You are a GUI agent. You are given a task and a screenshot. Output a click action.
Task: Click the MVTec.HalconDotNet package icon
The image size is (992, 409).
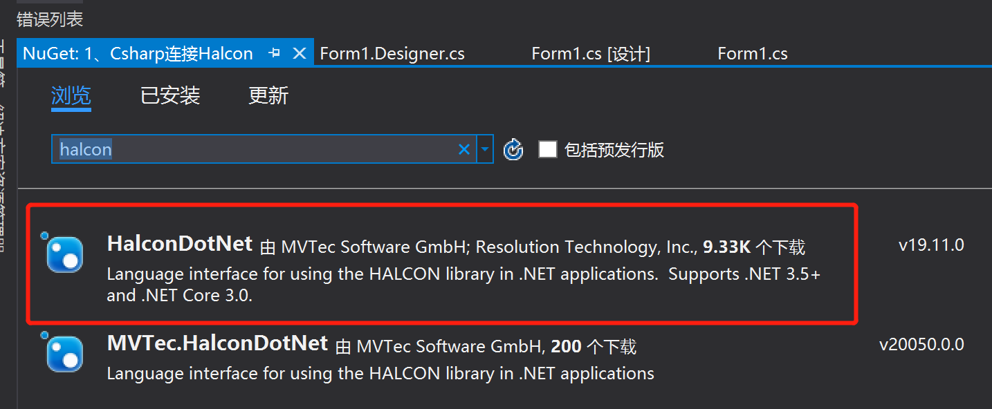pyautogui.click(x=64, y=353)
